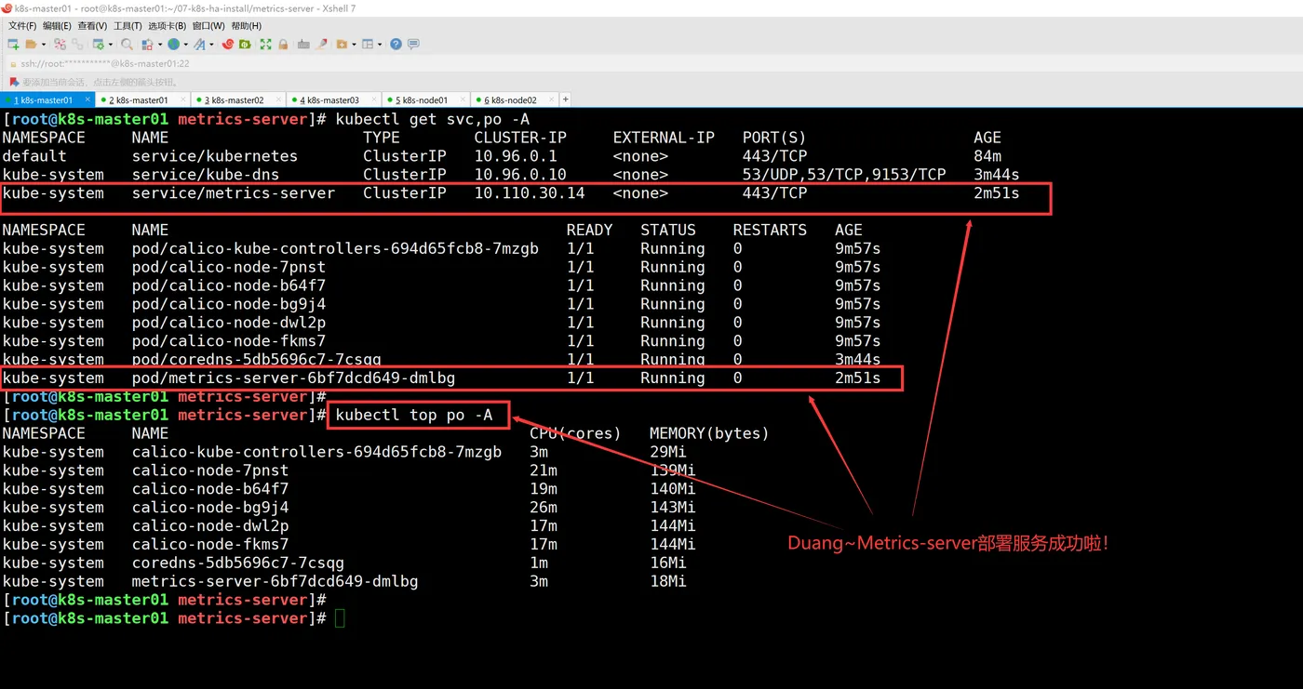
Task: Click the '53/UDP,53/TCP,9153/TCP' ports value
Action: pyautogui.click(x=844, y=175)
